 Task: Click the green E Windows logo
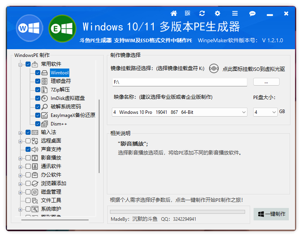[x=62, y=29]
